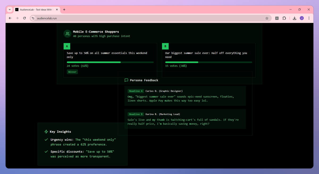Click the H extension icon in toolbar
The height and width of the screenshot is (174, 319).
277,18
